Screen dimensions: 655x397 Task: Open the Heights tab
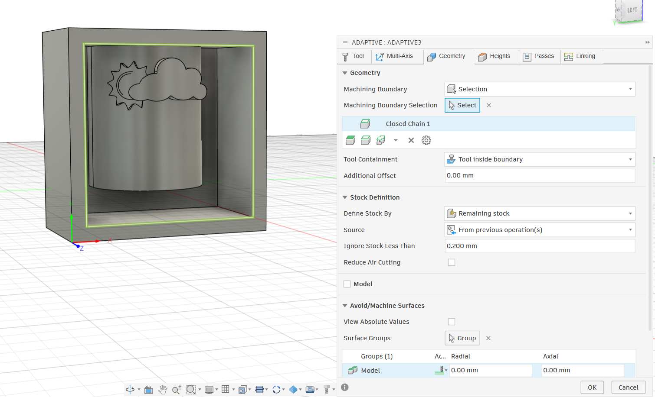pos(494,56)
